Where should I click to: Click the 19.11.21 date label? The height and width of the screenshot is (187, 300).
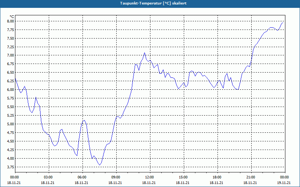point(284,183)
